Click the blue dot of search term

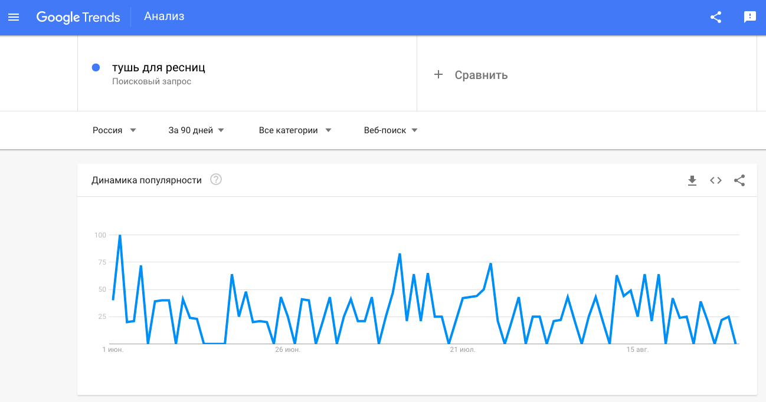coord(96,68)
